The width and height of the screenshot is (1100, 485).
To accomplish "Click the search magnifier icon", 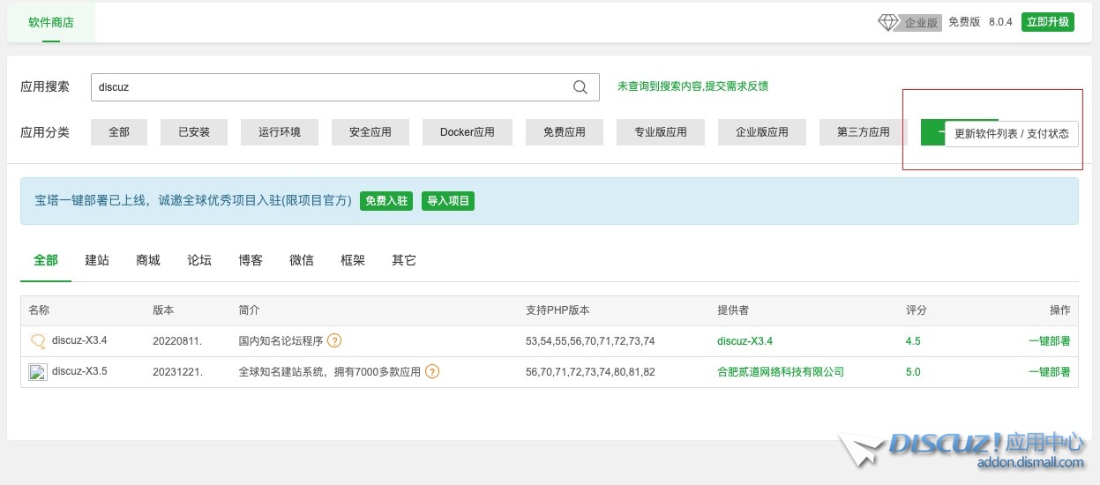I will coord(580,87).
